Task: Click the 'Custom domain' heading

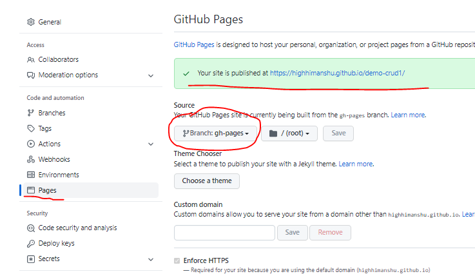Action: pyautogui.click(x=198, y=204)
